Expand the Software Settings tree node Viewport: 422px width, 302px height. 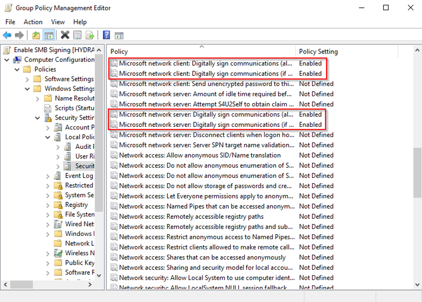[27, 79]
